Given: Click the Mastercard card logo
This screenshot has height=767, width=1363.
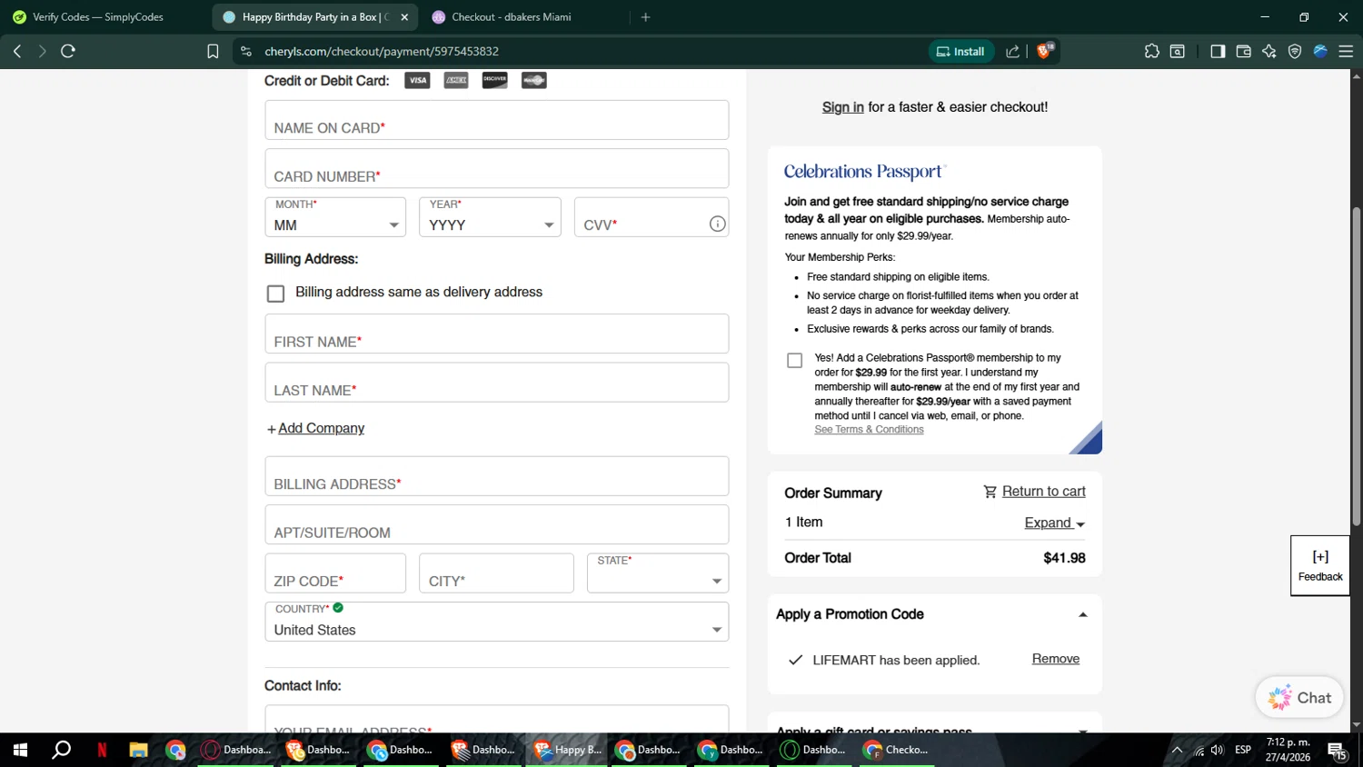Looking at the screenshot, I should coord(534,81).
